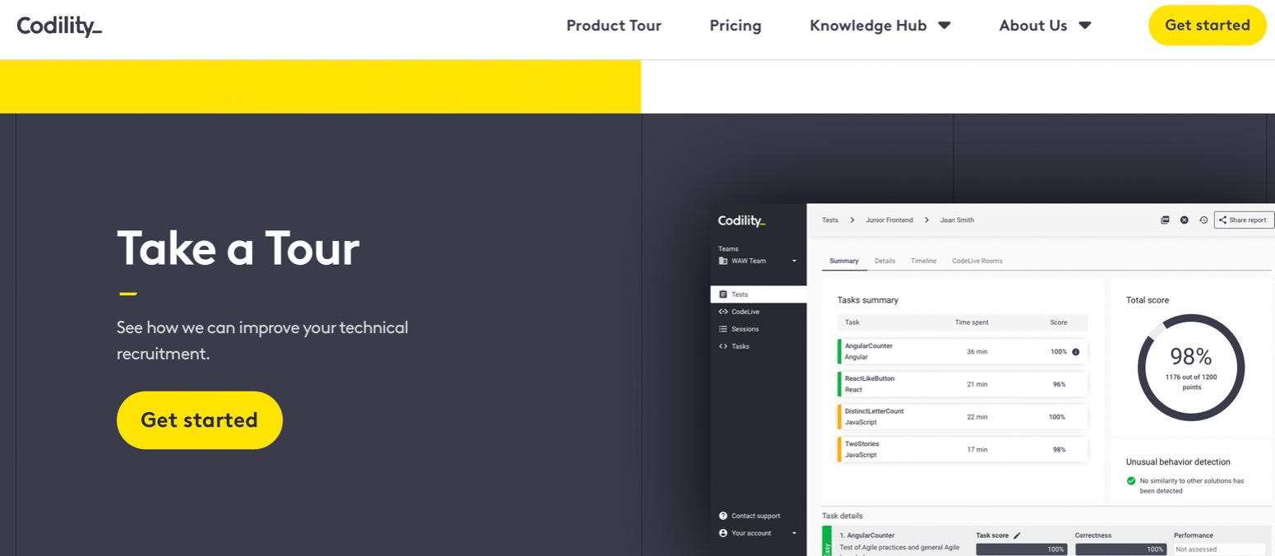1275x556 pixels.
Task: Click the 'Task' column header
Action: (852, 322)
